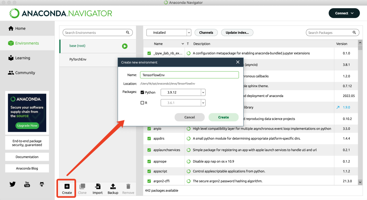This screenshot has width=367, height=200.
Task: Toggle the applaunchservices package checkbox
Action: click(149, 150)
